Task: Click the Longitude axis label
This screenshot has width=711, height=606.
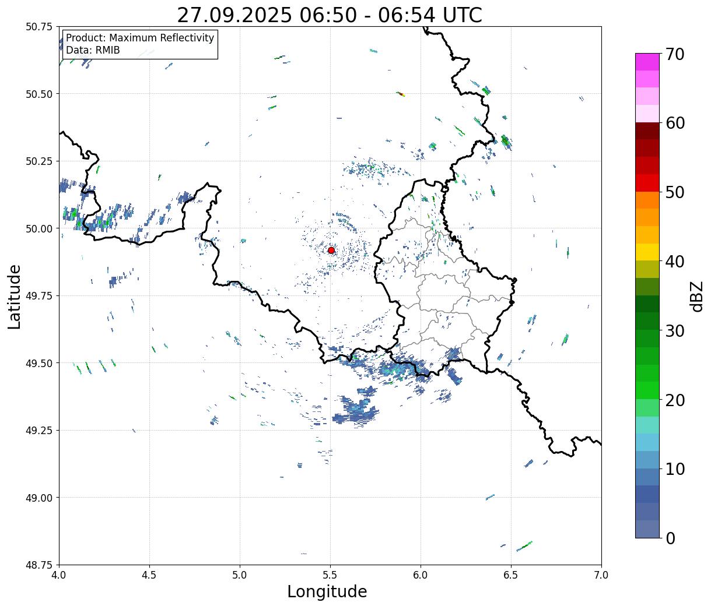Action: (327, 591)
